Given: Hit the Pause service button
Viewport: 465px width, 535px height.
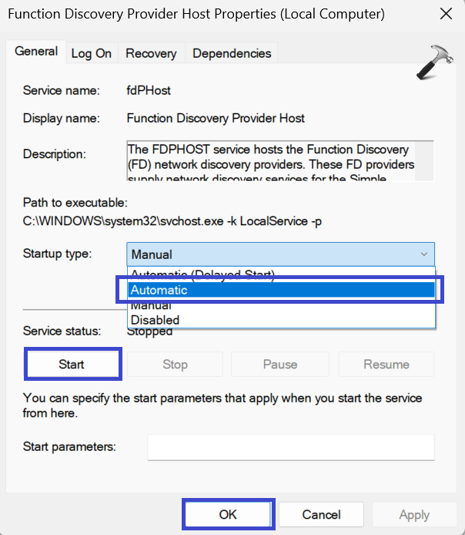Looking at the screenshot, I should pos(280,364).
